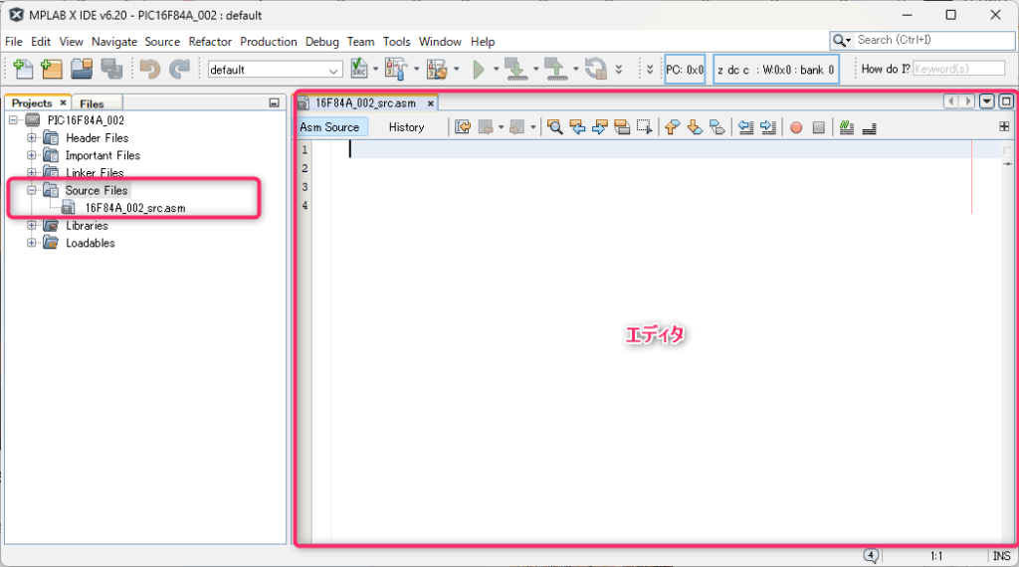Open the Navigate menu
Viewport: 1019px width, 567px height.
pyautogui.click(x=114, y=42)
